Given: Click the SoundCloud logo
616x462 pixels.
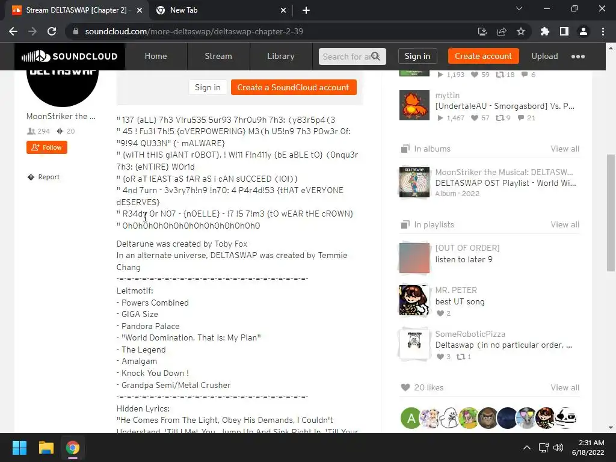Looking at the screenshot, I should coord(70,56).
